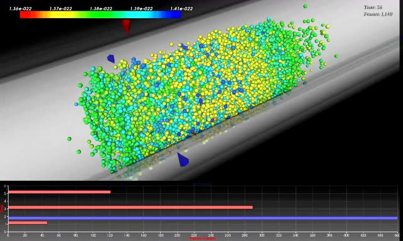Click the 1.36e-022 legend minimum label
Image resolution: width=403 pixels, height=241 pixels.
coord(20,9)
